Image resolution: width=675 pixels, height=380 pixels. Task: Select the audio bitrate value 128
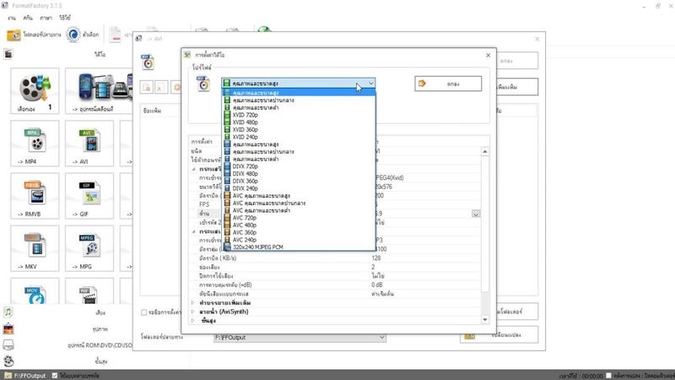(x=376, y=258)
